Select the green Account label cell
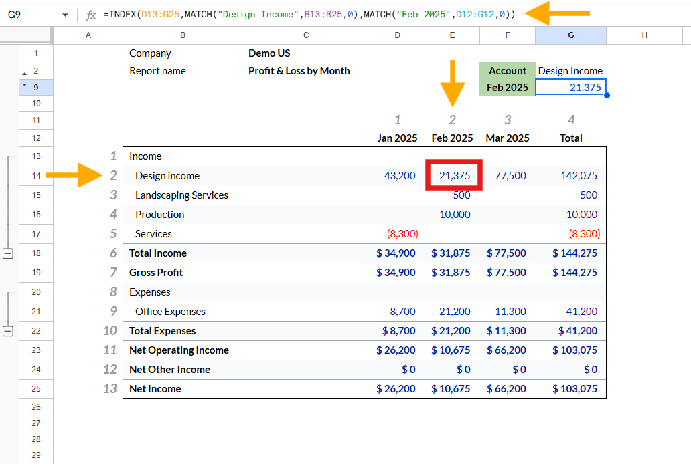This screenshot has width=691, height=464. tap(508, 70)
